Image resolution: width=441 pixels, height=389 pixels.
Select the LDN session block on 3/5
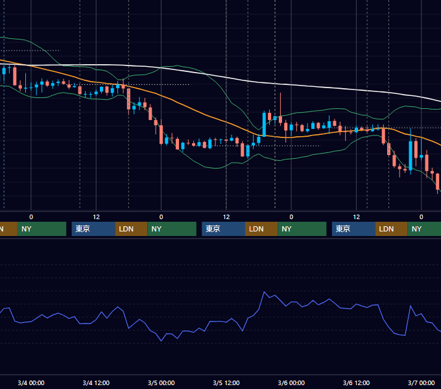(261, 229)
